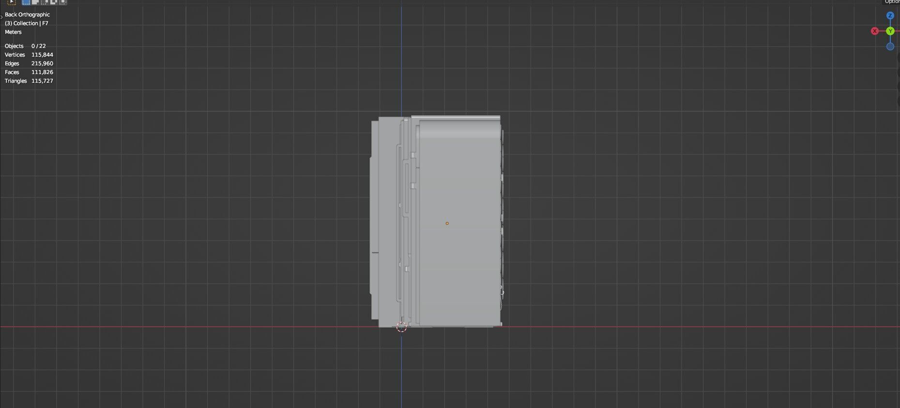Expand the toolbar with the left-edge chevron

pos(1,17)
